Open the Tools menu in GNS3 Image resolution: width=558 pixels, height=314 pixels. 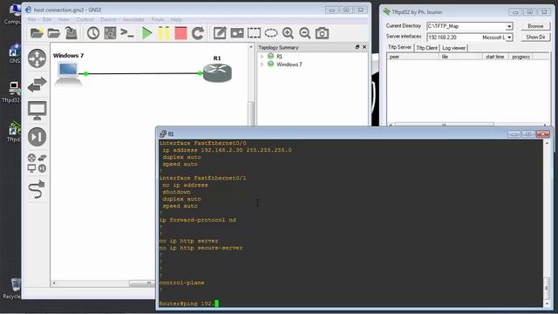click(158, 19)
